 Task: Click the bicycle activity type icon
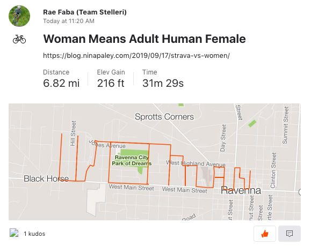(19, 39)
